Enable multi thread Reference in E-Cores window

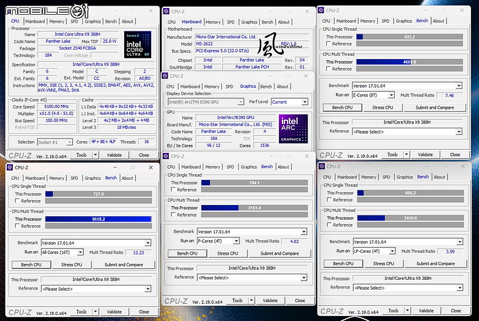pyautogui.click(x=329, y=68)
